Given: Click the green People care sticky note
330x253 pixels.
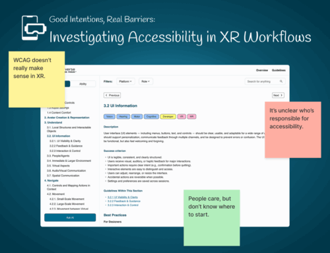Looking at the screenshot, I should click(x=212, y=218).
